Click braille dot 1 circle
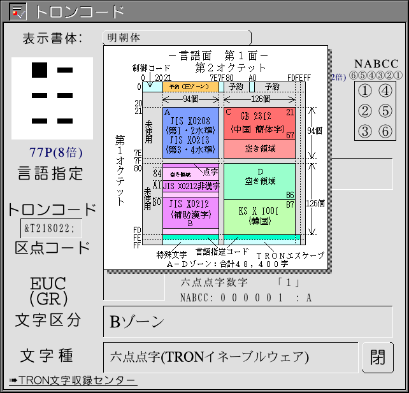Viewport: 409px width, 393px height. pyautogui.click(x=364, y=90)
